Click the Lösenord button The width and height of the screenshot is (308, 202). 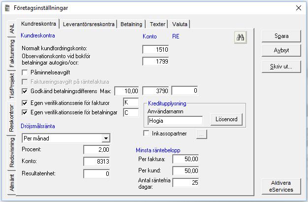pyautogui.click(x=226, y=119)
